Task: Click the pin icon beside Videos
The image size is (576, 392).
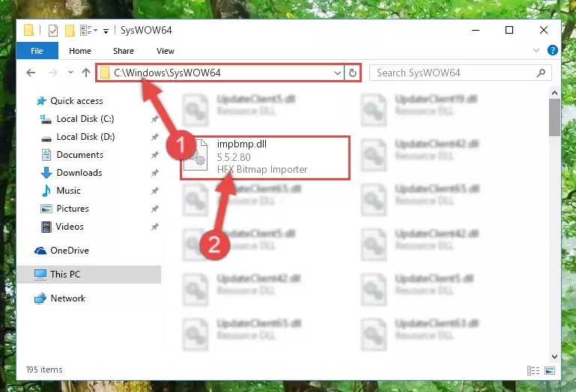Action: (154, 227)
